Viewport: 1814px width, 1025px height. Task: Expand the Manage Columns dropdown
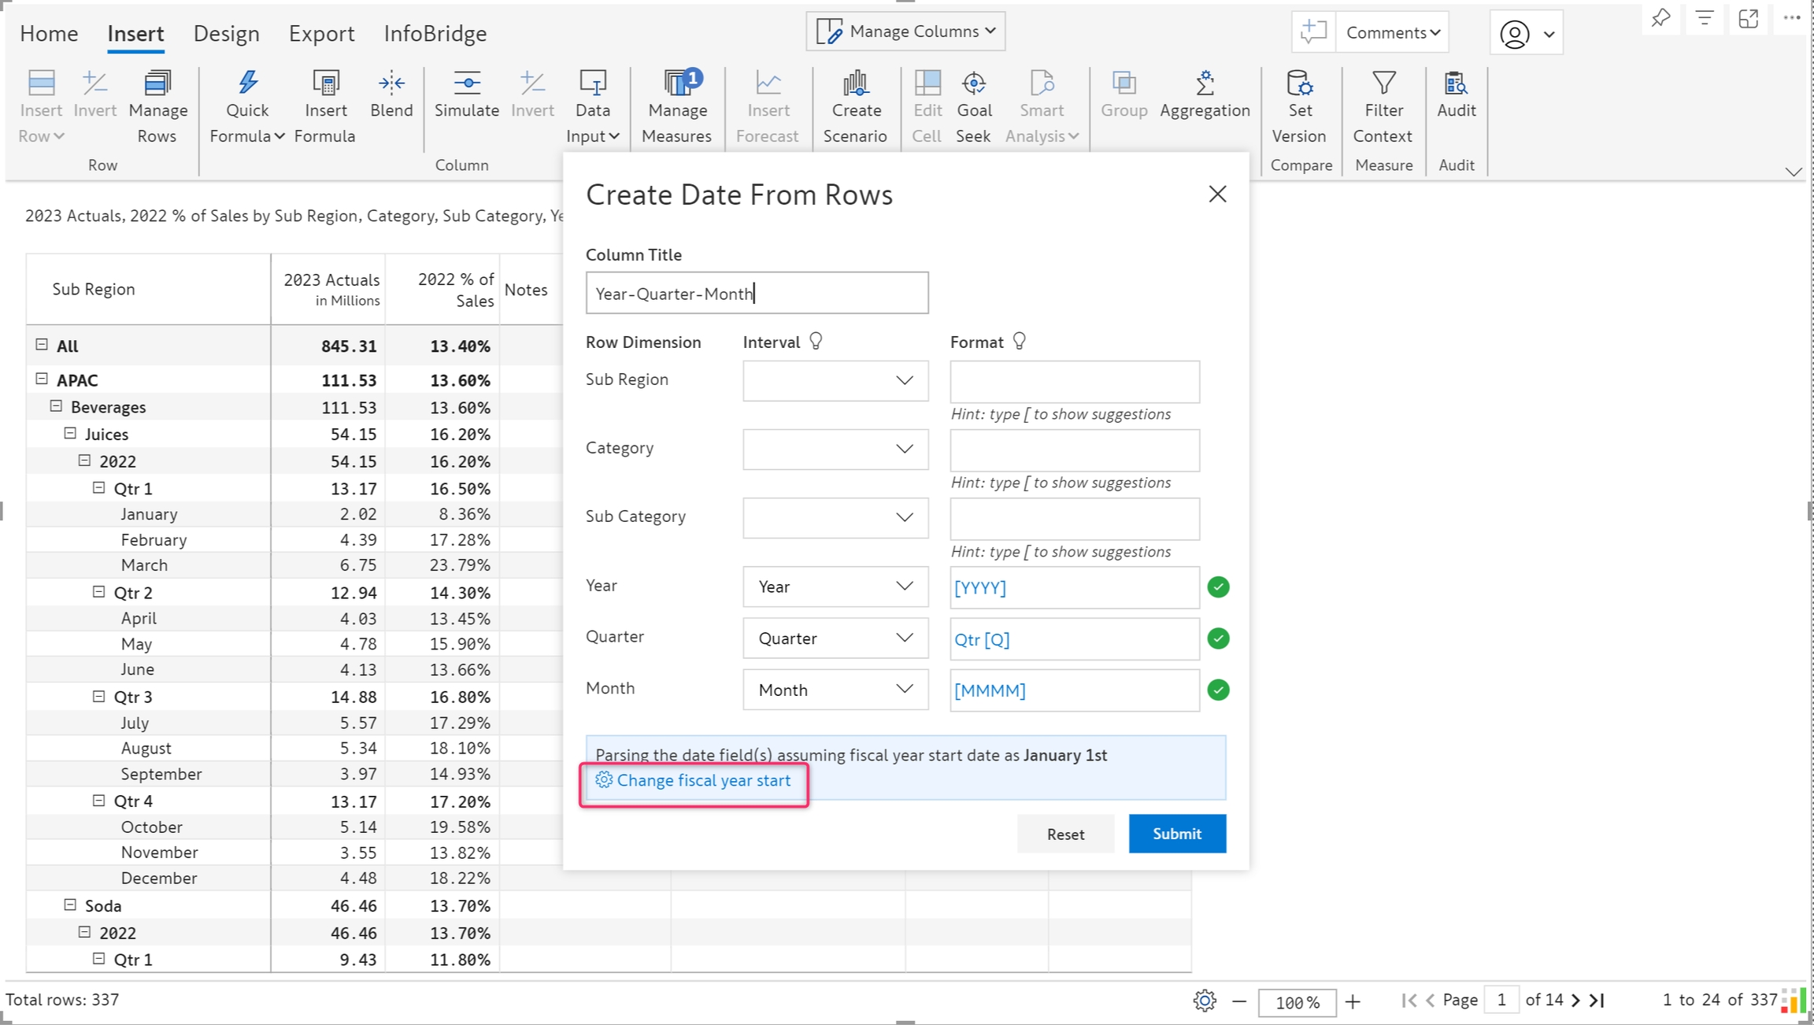[x=905, y=31]
